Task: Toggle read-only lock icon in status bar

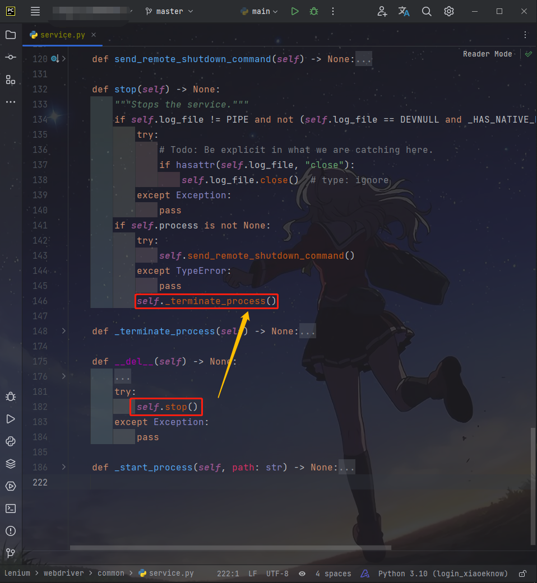Action: click(522, 573)
